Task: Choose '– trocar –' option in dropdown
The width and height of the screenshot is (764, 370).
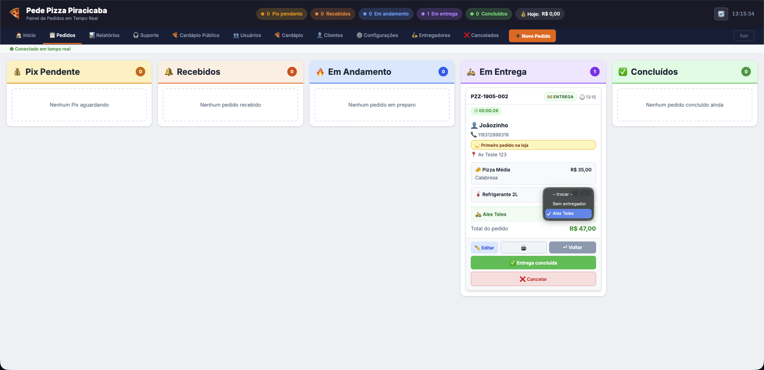Action: point(569,195)
